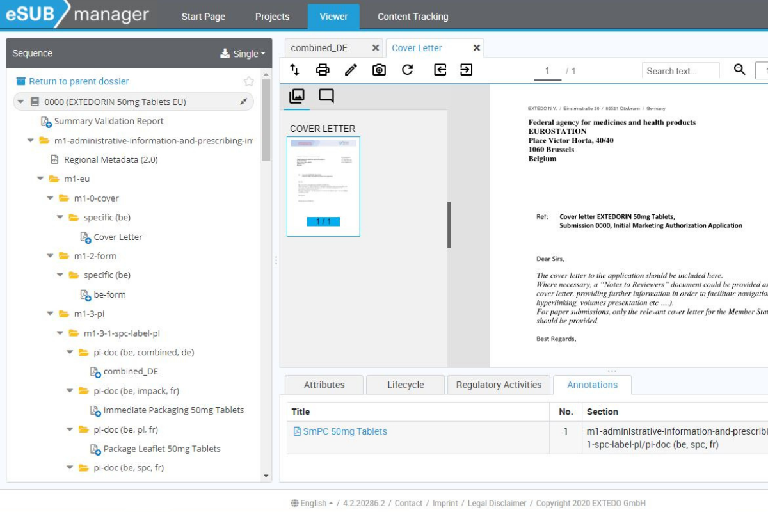This screenshot has height=512, width=768.
Task: Collapse the m1-3-pi folder
Action: pyautogui.click(x=50, y=314)
